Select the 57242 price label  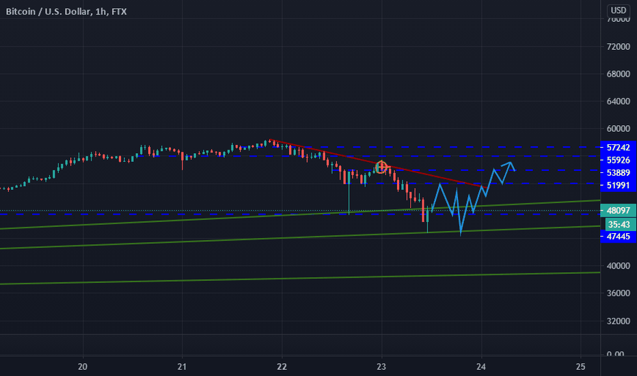pyautogui.click(x=618, y=148)
